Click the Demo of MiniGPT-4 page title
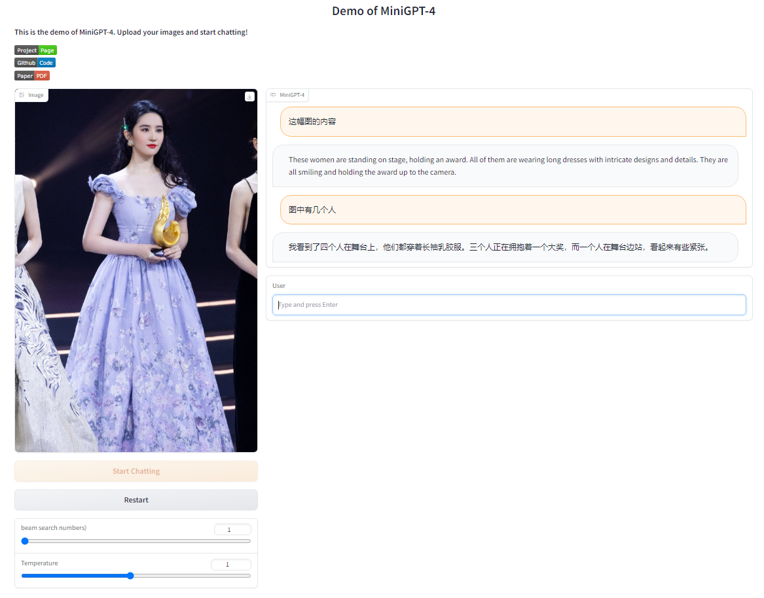Image resolution: width=764 pixels, height=598 pixels. [x=383, y=10]
